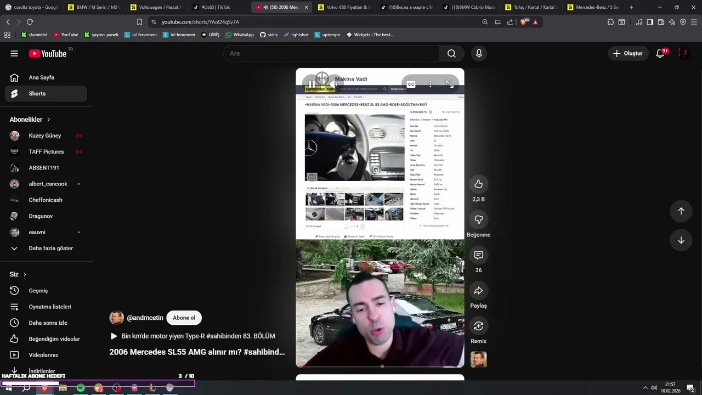
Task: Select Shorts in the sidebar
Action: pyautogui.click(x=46, y=93)
